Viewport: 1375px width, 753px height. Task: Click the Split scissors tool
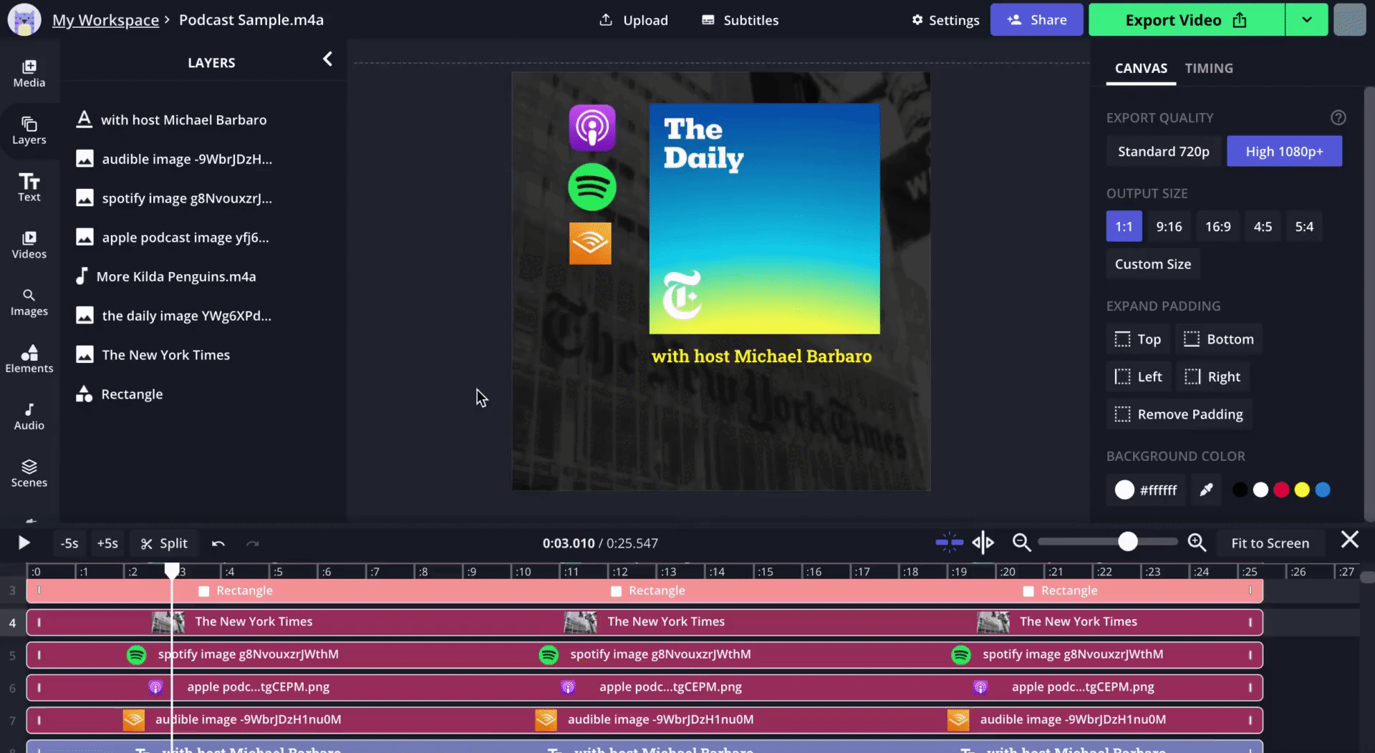tap(164, 543)
